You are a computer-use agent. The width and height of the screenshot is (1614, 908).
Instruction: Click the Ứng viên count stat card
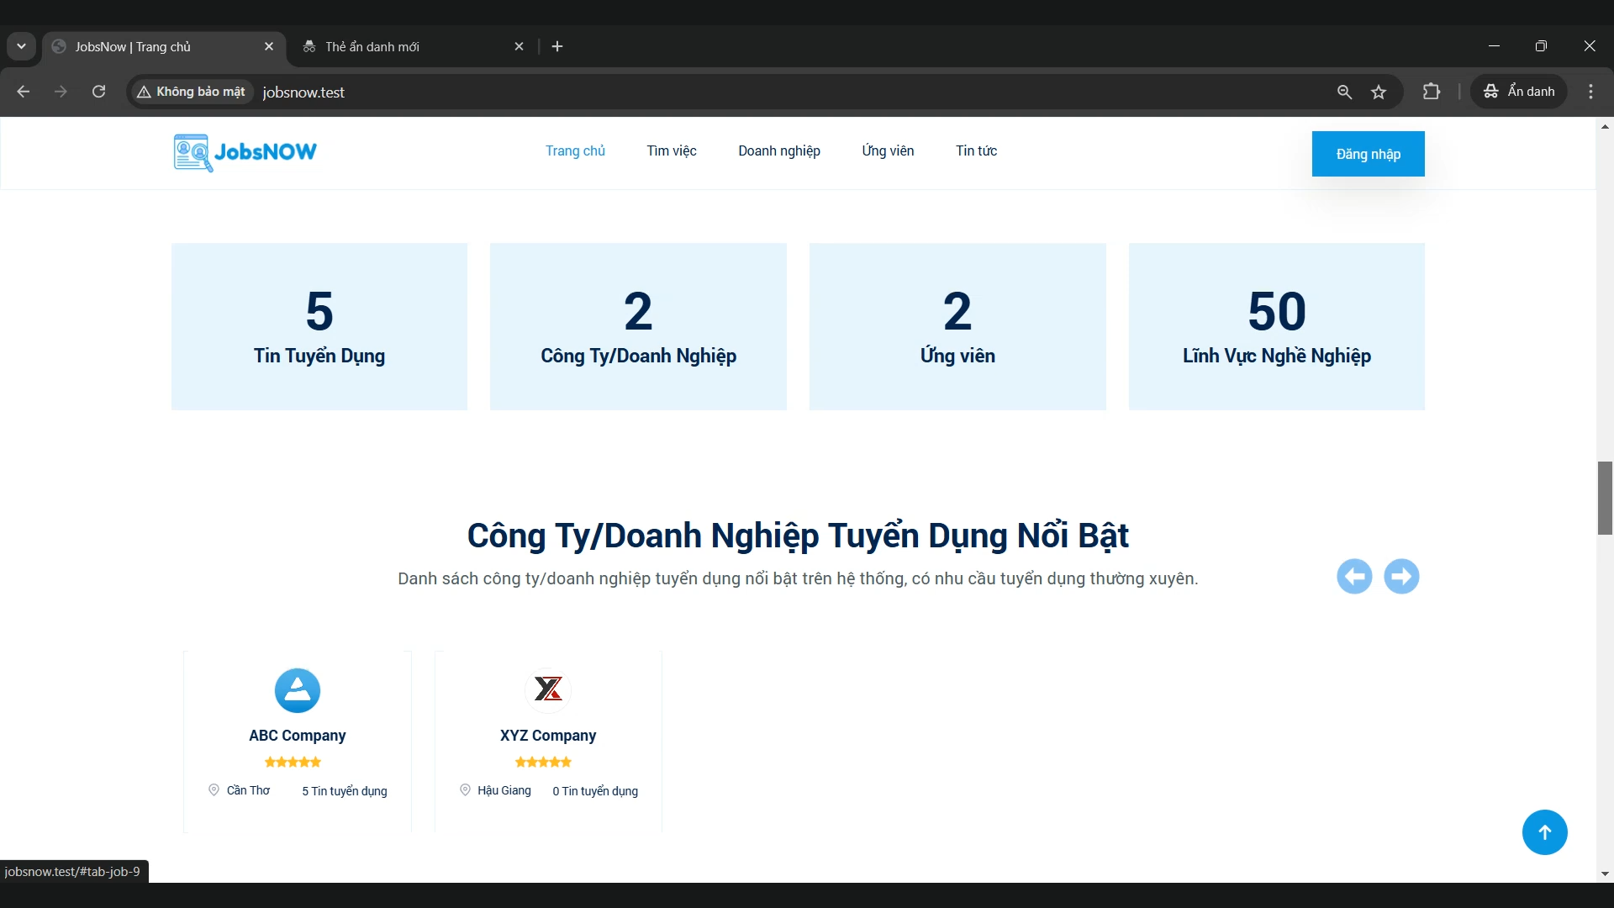click(957, 327)
